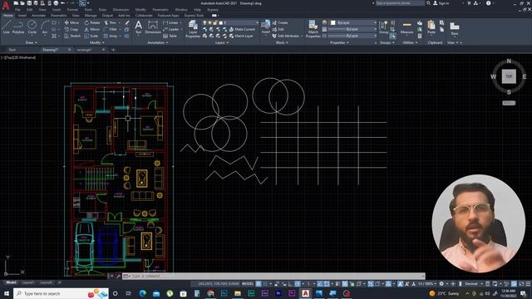Toggle snap mode in status bar
This screenshot has width=532, height=299.
coord(265,284)
